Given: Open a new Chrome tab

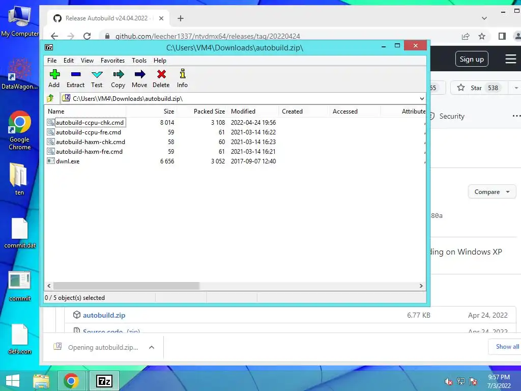Looking at the screenshot, I should tap(181, 18).
